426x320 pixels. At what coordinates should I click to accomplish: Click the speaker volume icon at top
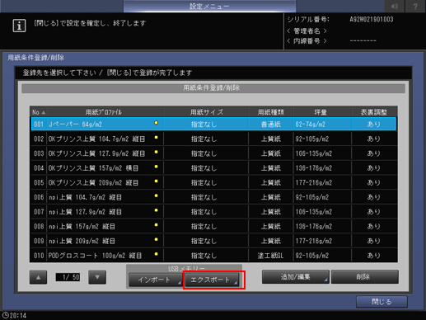[395, 6]
